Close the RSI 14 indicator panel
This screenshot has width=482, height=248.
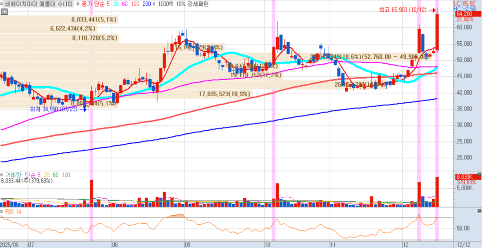tap(479, 211)
